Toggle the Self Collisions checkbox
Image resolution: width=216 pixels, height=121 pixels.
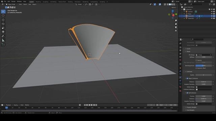pyautogui.click(x=187, y=93)
